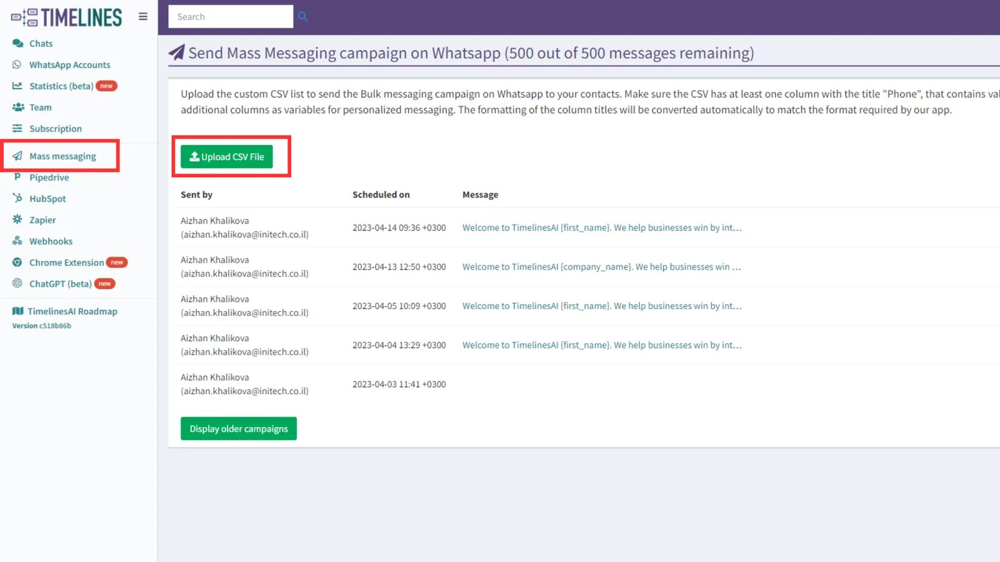The width and height of the screenshot is (1000, 562).
Task: Upload a CSV file
Action: point(226,156)
